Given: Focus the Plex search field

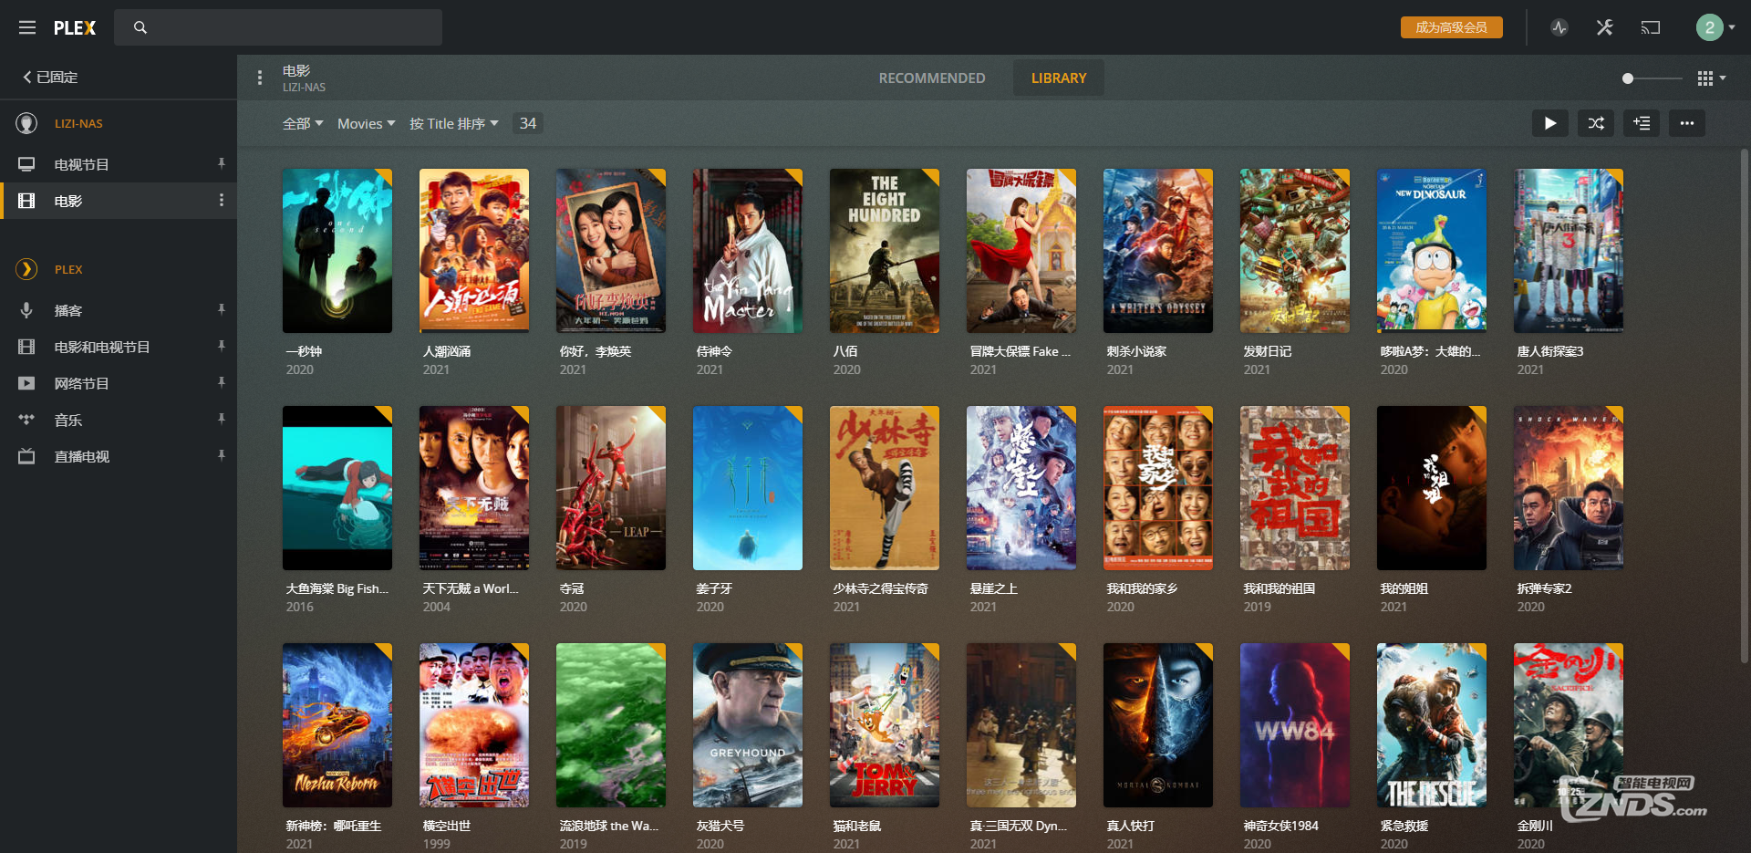Looking at the screenshot, I should [x=278, y=27].
